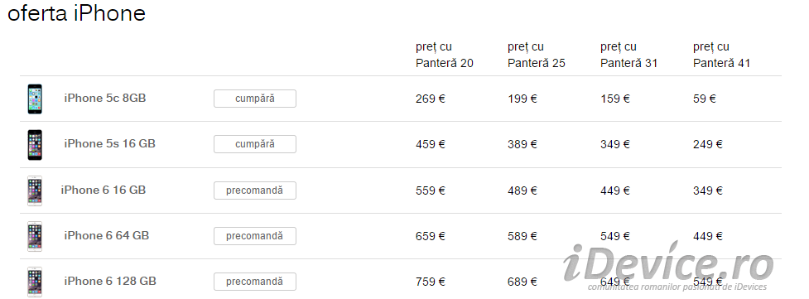Select the iPhone 6 16 GB title

tap(104, 190)
